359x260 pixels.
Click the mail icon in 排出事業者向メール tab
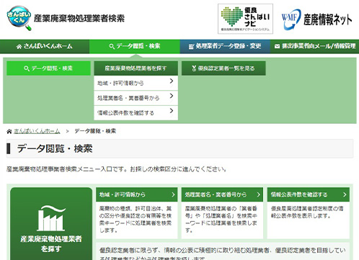pyautogui.click(x=277, y=46)
